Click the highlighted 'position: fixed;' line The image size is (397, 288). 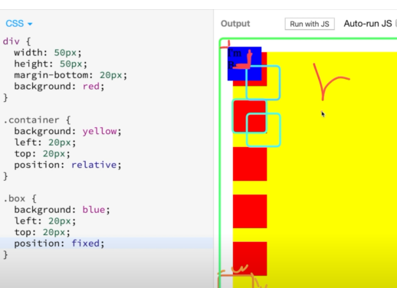click(x=107, y=243)
